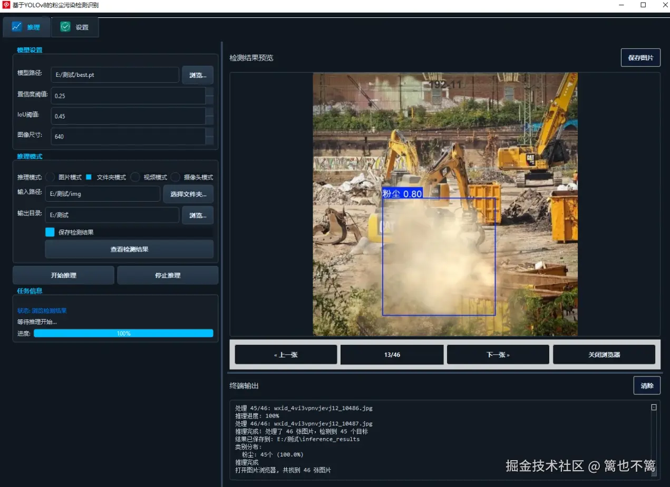Maximize the application window

click(x=643, y=5)
